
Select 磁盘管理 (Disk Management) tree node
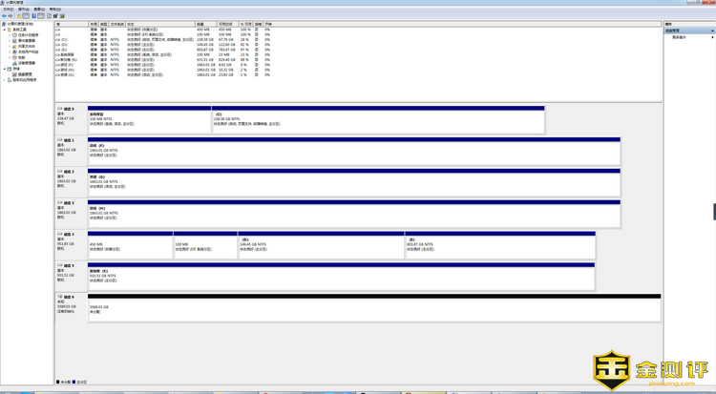tap(24, 74)
